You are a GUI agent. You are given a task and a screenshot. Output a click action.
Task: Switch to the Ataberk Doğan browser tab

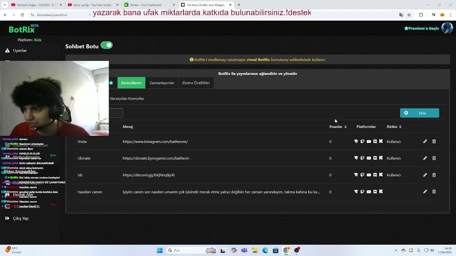(x=36, y=5)
